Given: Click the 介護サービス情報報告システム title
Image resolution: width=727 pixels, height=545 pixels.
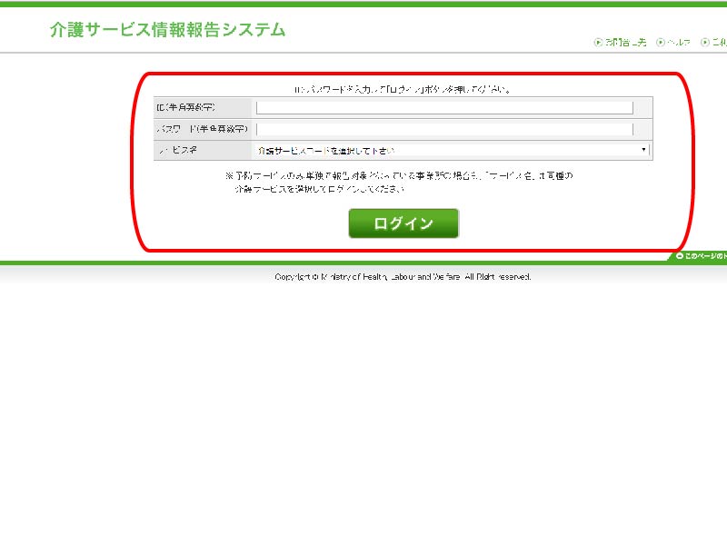Looking at the screenshot, I should (x=167, y=30).
